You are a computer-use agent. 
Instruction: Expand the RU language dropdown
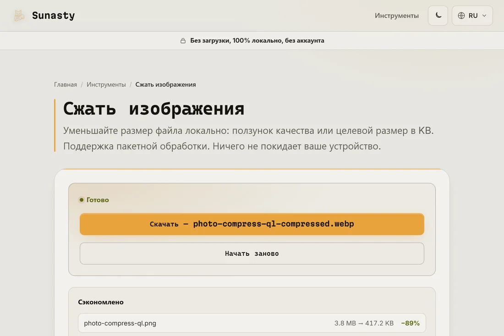tap(472, 16)
